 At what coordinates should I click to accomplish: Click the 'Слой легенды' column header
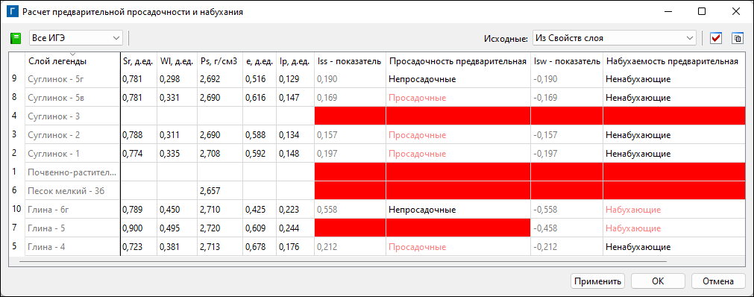pyautogui.click(x=72, y=60)
